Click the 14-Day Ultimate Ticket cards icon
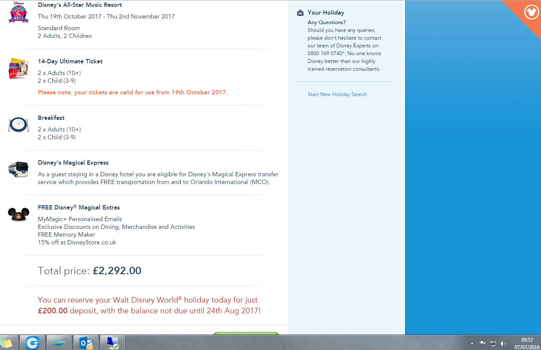Image resolution: width=541 pixels, height=350 pixels. pyautogui.click(x=19, y=69)
